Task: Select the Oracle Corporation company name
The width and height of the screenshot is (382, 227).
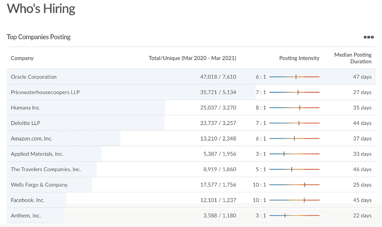Action: click(33, 77)
